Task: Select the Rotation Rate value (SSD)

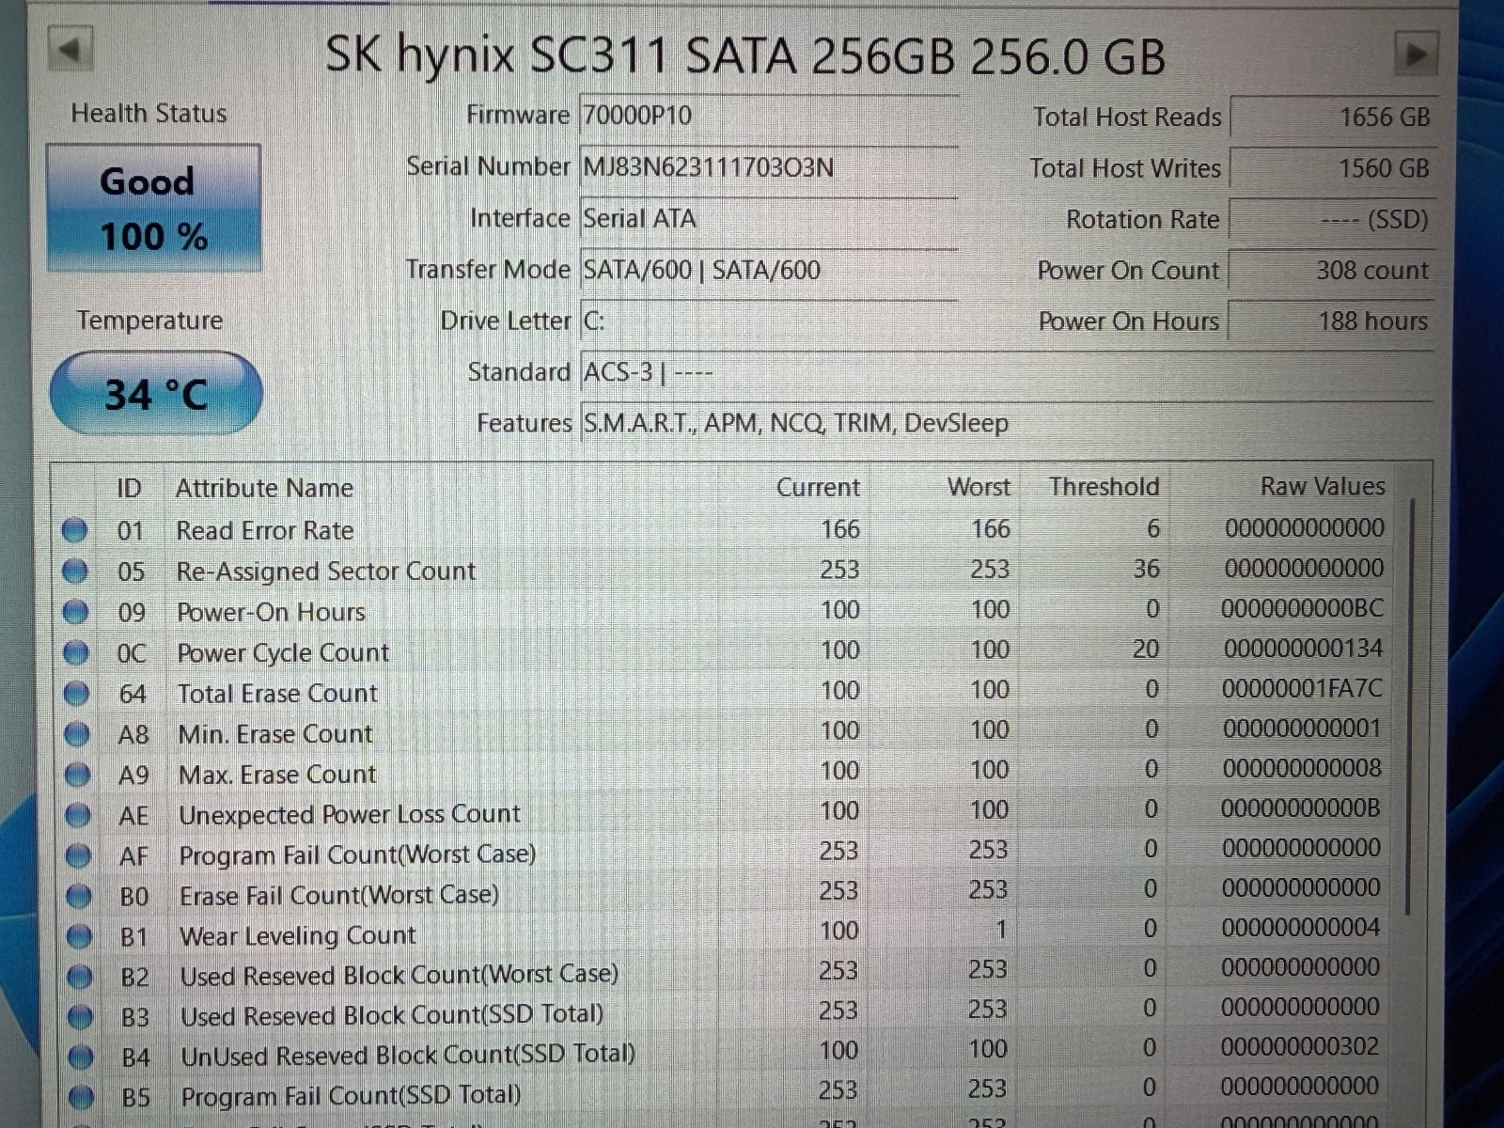Action: click(1332, 221)
